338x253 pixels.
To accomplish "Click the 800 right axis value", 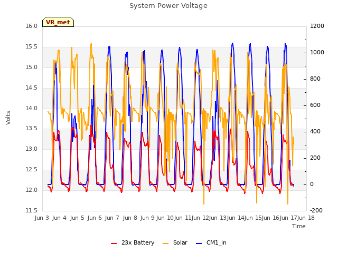I will tap(315, 79).
